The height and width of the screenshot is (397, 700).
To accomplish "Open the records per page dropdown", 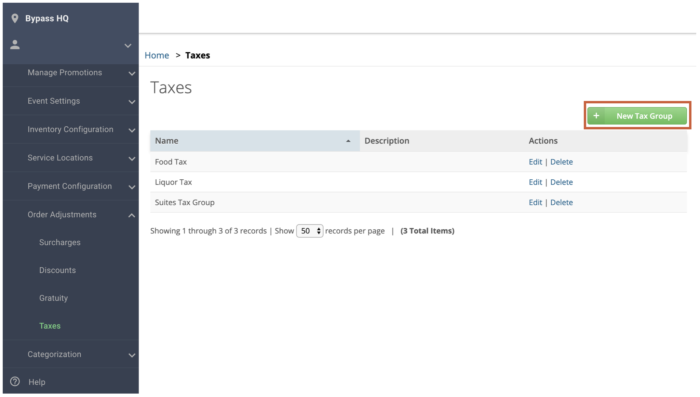I will (310, 231).
